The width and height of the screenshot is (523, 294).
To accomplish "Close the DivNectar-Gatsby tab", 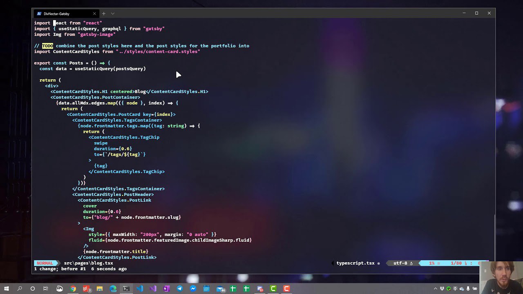I will [x=94, y=13].
